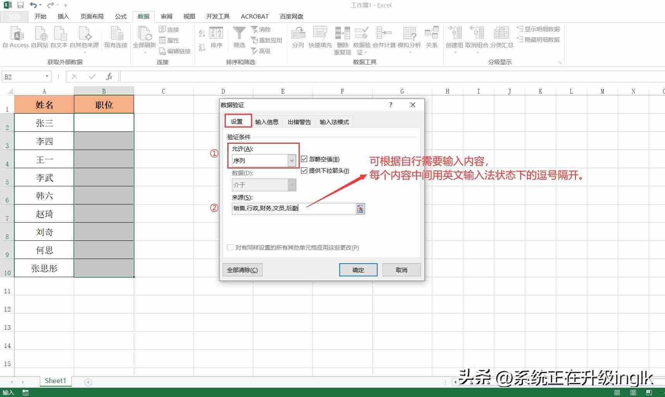665x397 pixels.
Task: Switch to the 开始 ribbon tab
Action: (x=40, y=16)
